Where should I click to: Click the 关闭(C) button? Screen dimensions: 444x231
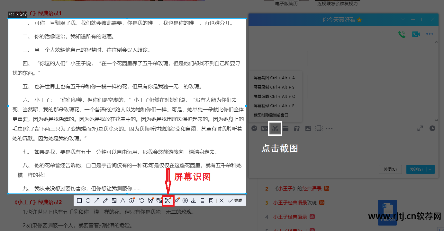(390, 169)
